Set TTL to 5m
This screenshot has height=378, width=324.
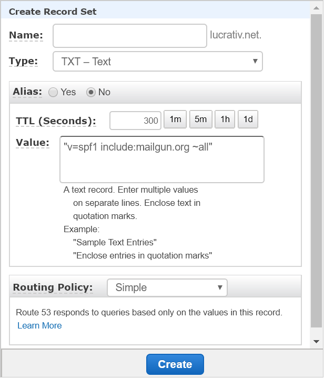(x=201, y=119)
